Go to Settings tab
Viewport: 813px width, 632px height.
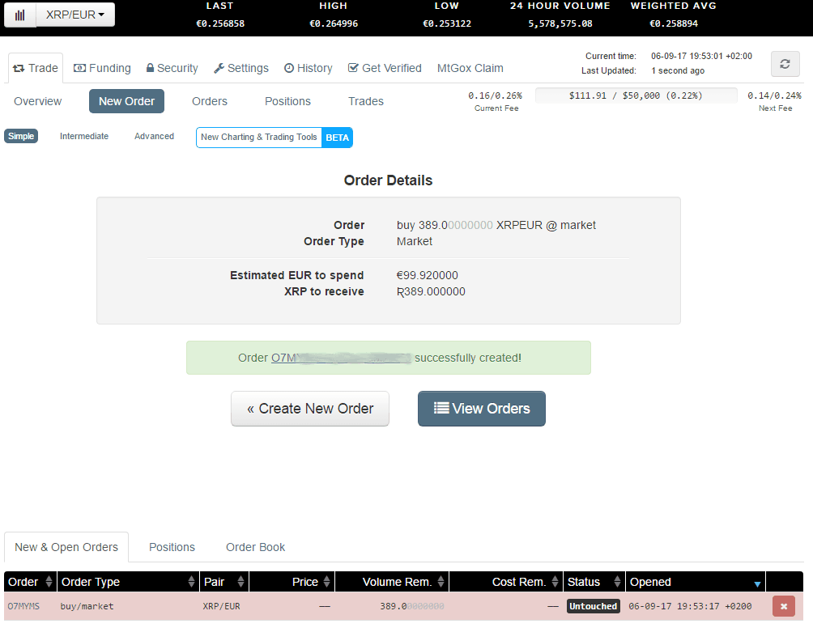241,68
